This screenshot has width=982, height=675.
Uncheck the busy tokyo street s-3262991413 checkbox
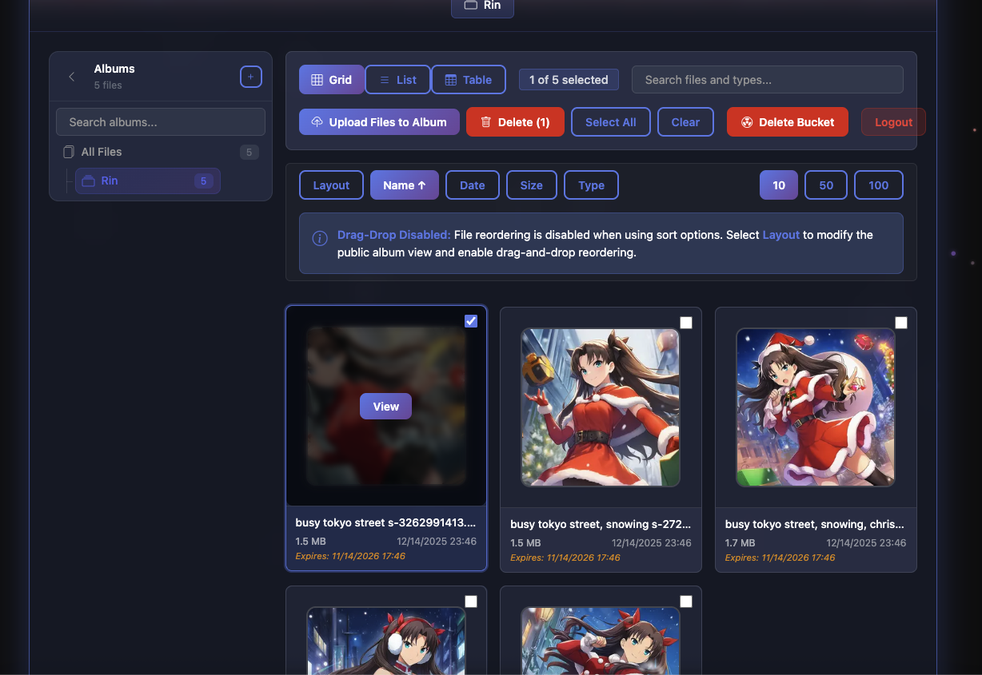(x=471, y=321)
